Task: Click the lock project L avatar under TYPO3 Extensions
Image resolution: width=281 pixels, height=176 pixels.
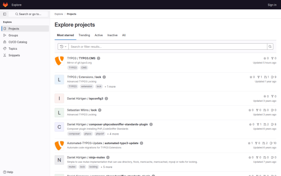Action: coord(59,80)
